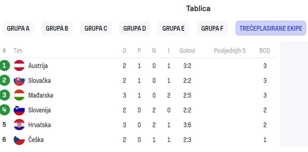Screen dimensions: 308x152
Task: Show the GRUPA E standings
Action: (173, 28)
